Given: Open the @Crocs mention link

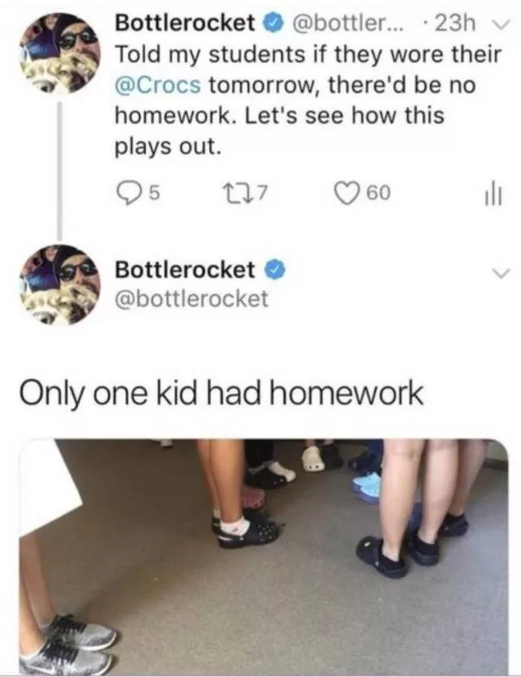Looking at the screenshot, I should [157, 85].
